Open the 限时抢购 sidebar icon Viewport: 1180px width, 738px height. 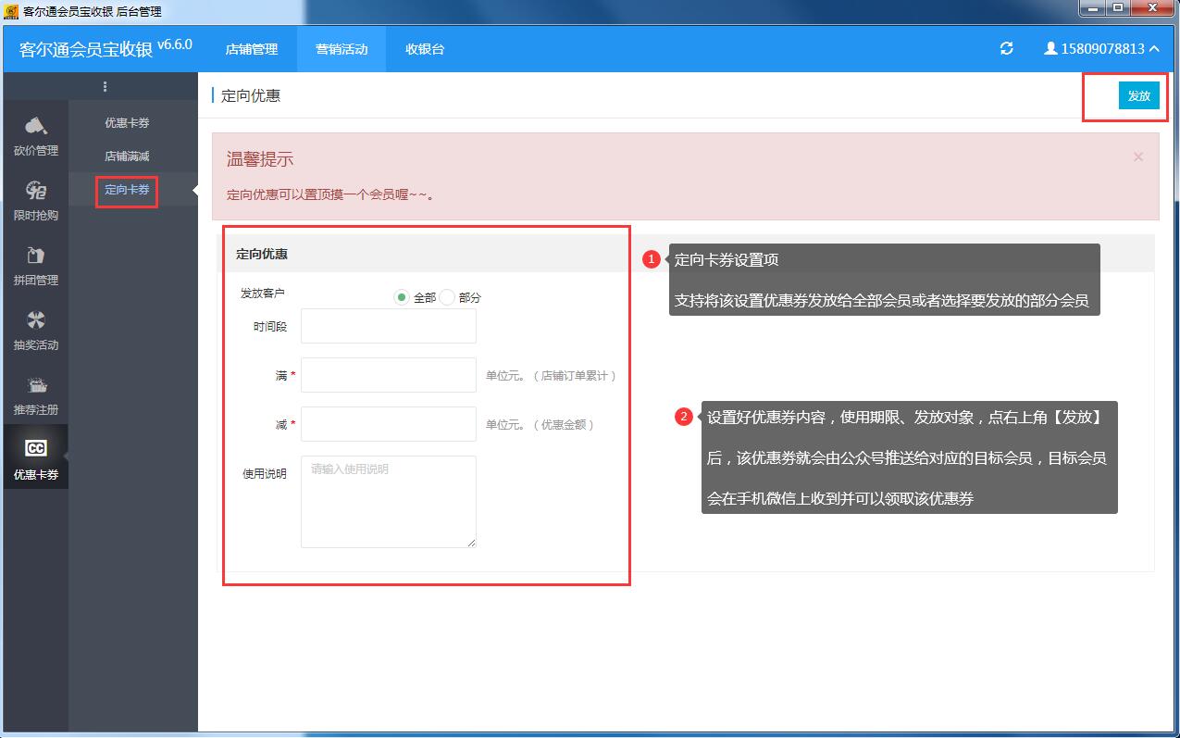[36, 200]
